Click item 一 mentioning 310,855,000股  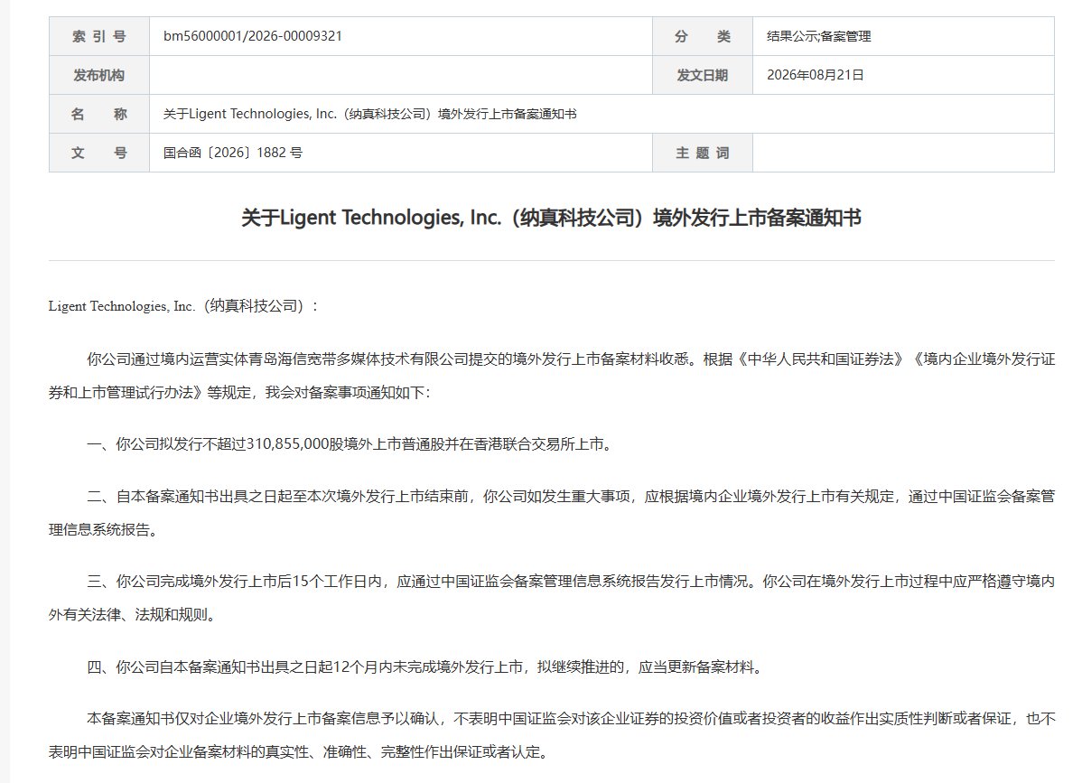tap(350, 444)
